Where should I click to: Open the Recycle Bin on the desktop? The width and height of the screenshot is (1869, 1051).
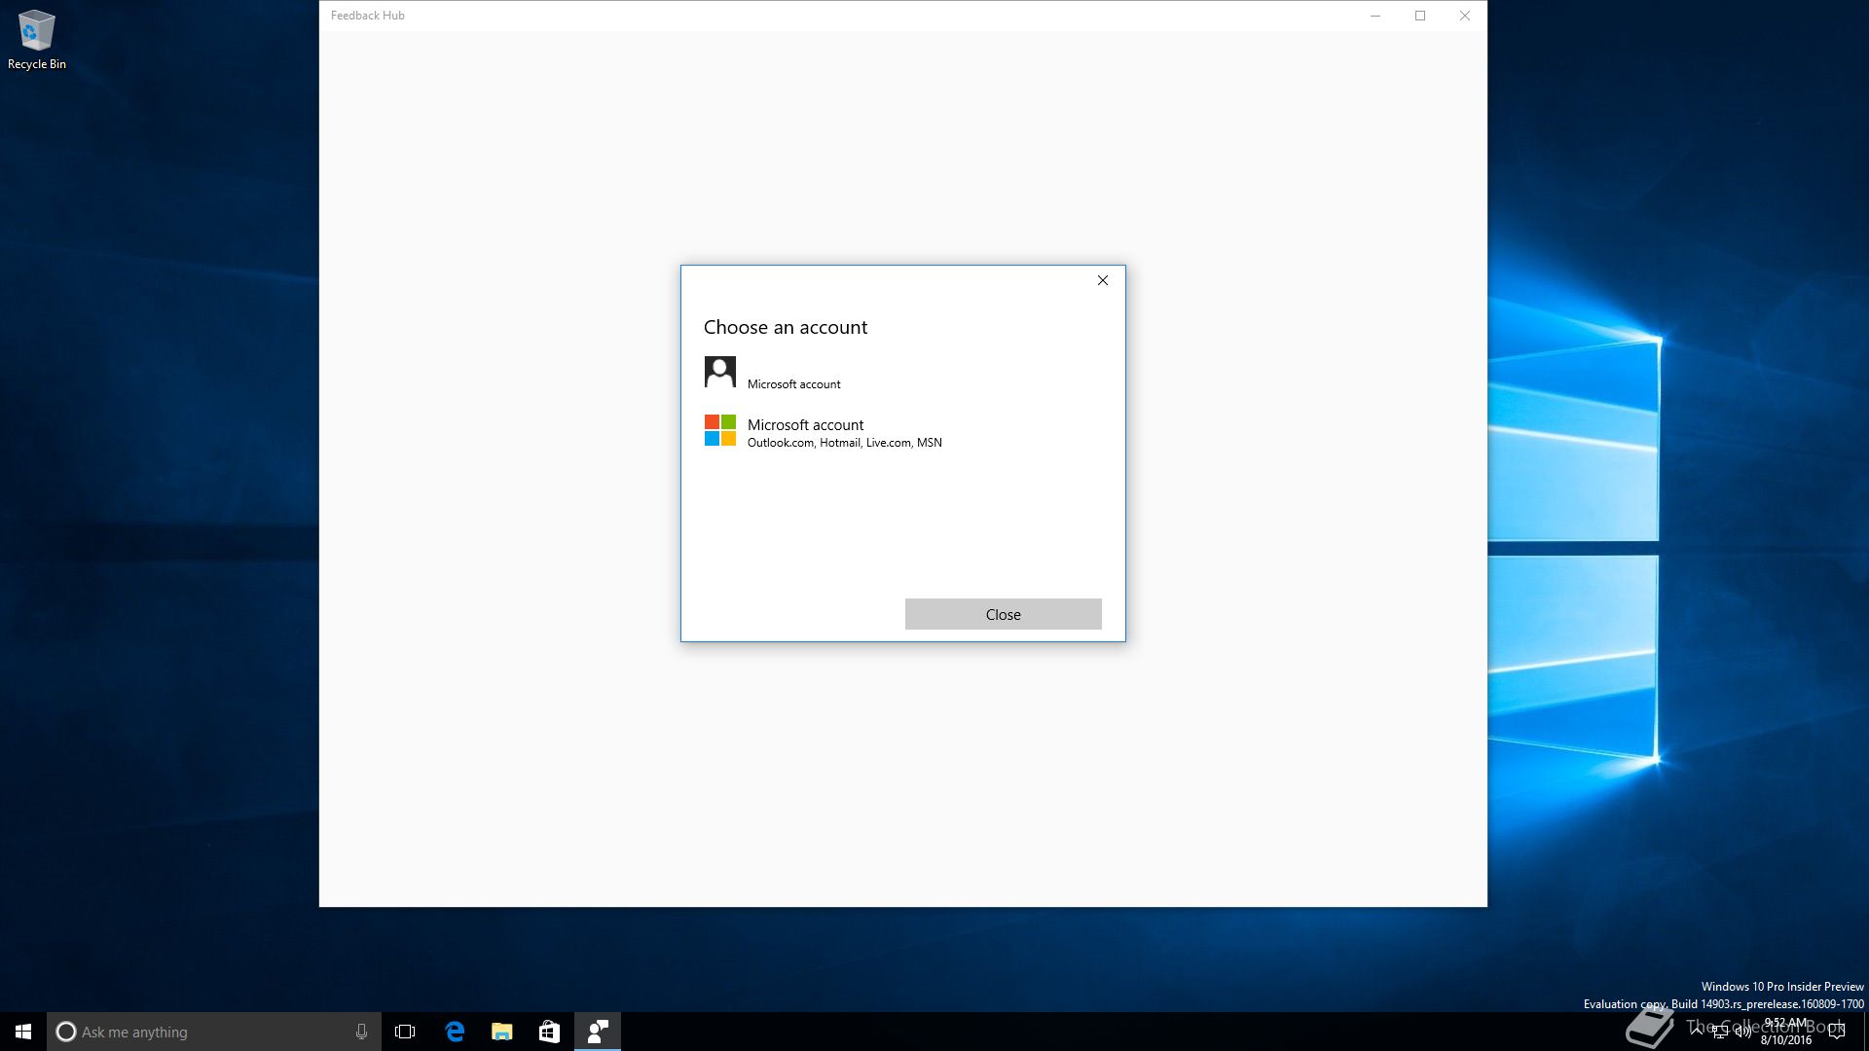37,40
